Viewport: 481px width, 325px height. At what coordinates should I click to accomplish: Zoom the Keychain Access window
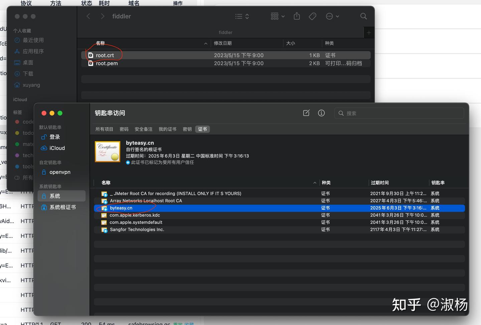pos(60,113)
